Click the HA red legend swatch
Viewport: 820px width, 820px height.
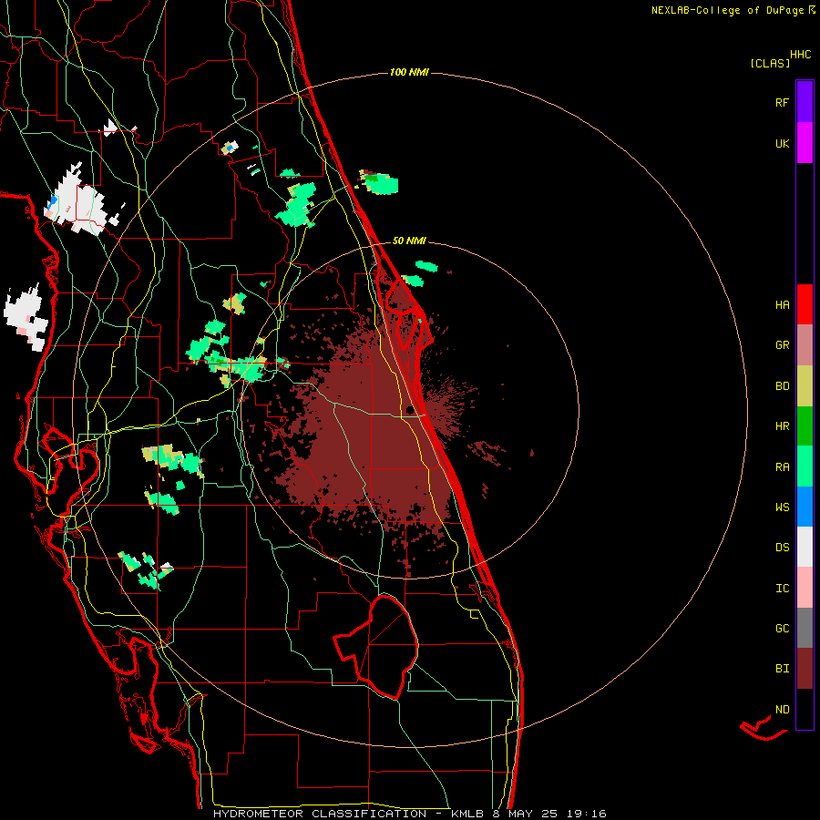pos(805,304)
